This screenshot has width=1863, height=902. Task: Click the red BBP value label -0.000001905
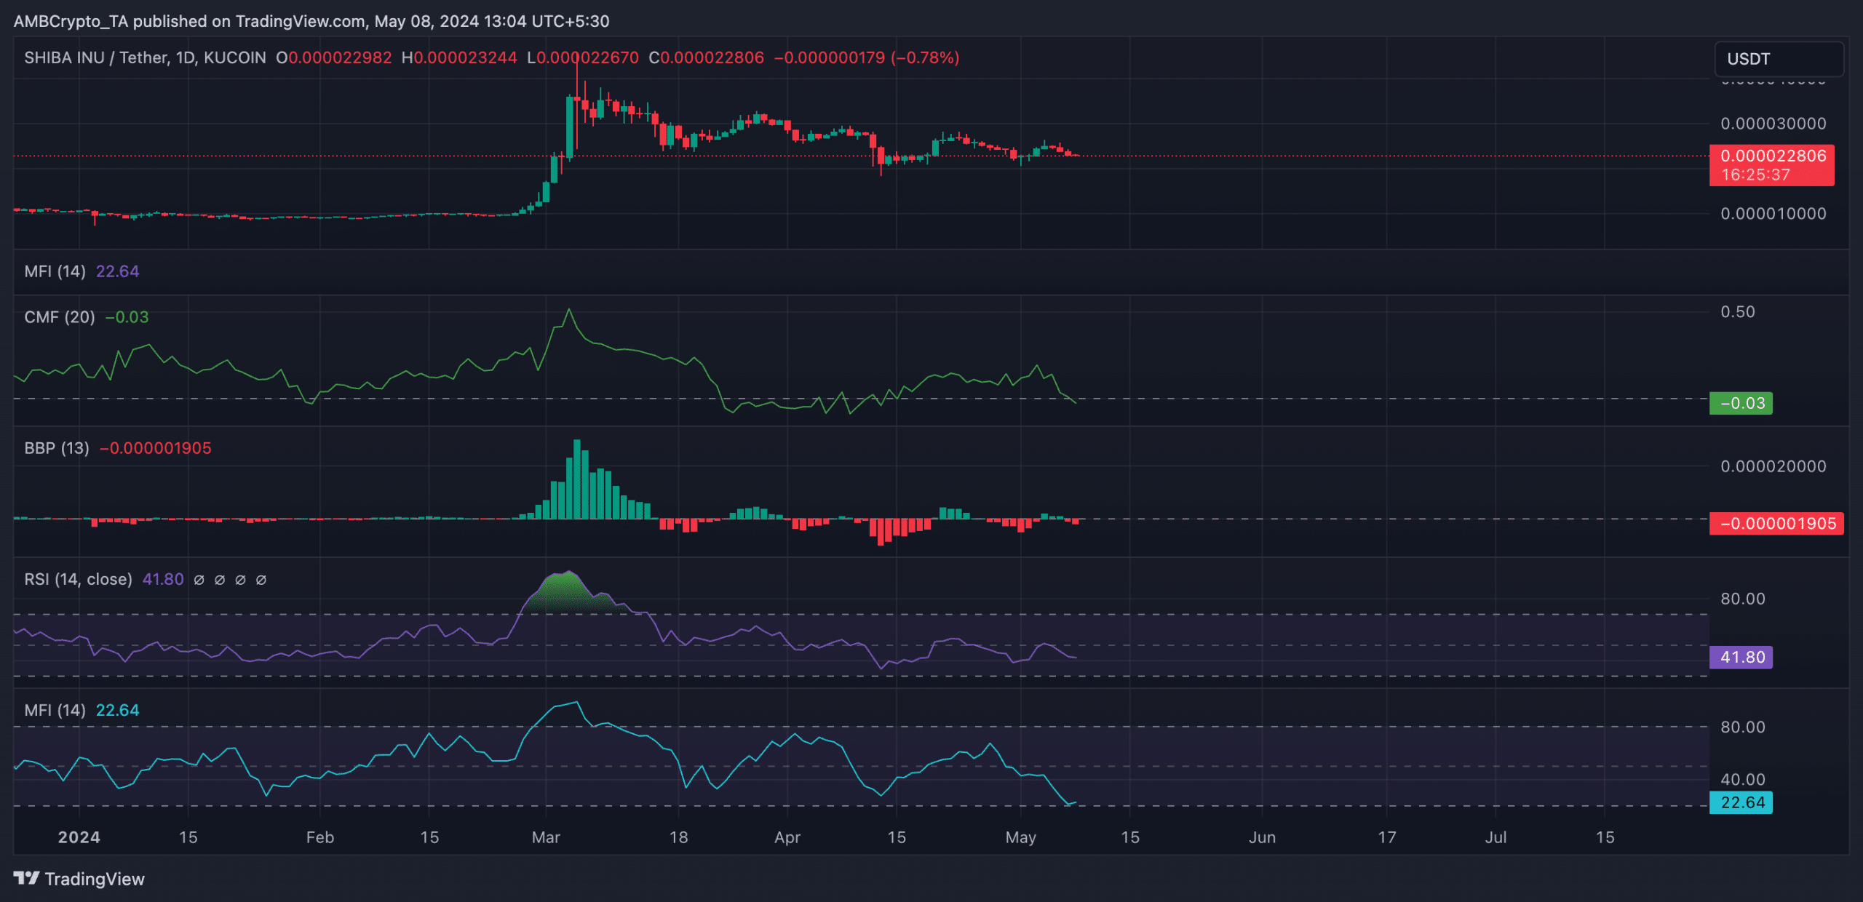tap(1776, 523)
